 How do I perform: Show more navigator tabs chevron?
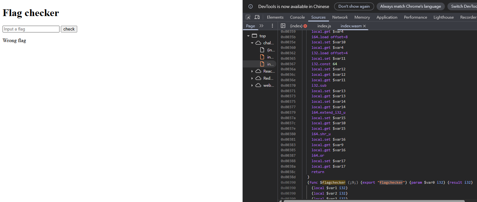pos(261,26)
